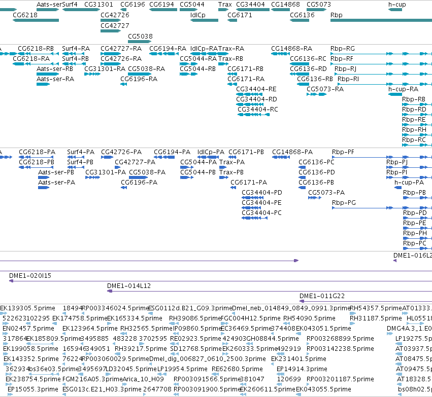Select transcript h-cup-RA

(395, 94)
